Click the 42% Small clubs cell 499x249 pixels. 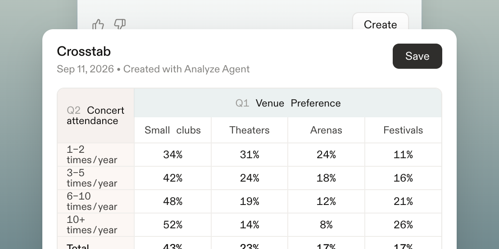click(172, 178)
